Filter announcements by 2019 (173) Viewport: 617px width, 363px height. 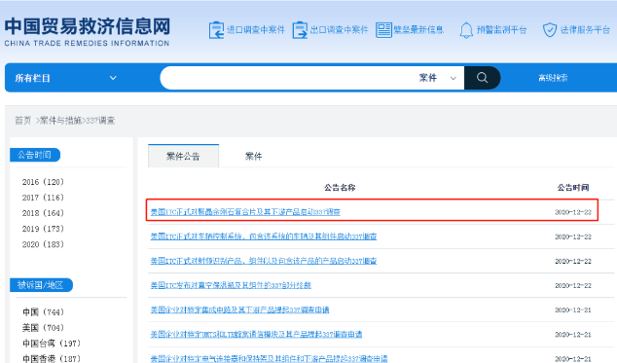pyautogui.click(x=43, y=229)
